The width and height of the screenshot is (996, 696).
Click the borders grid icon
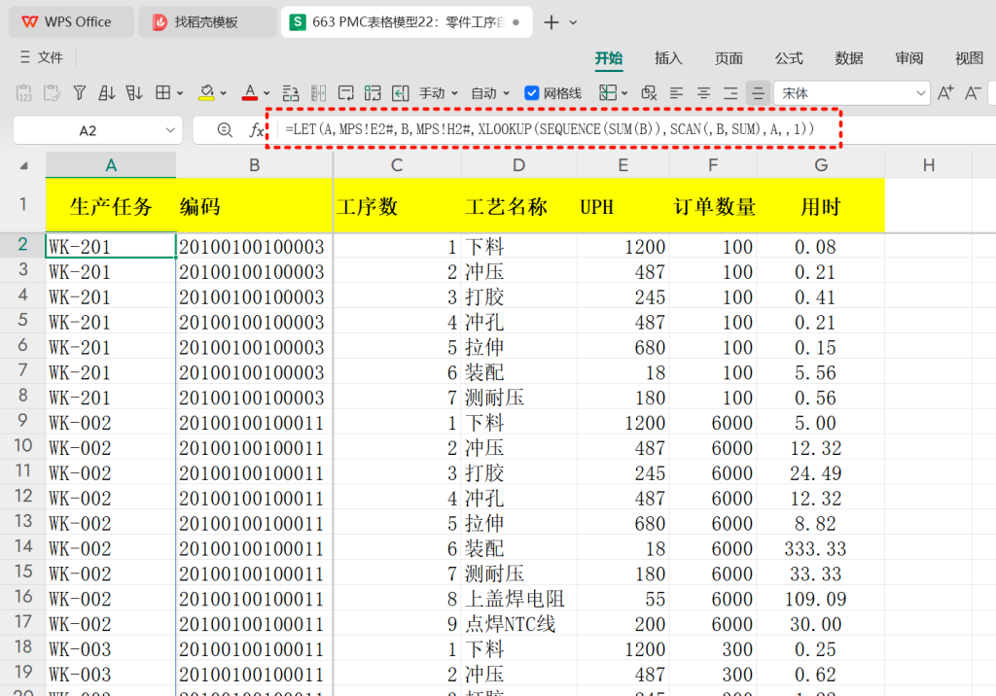pyautogui.click(x=163, y=93)
